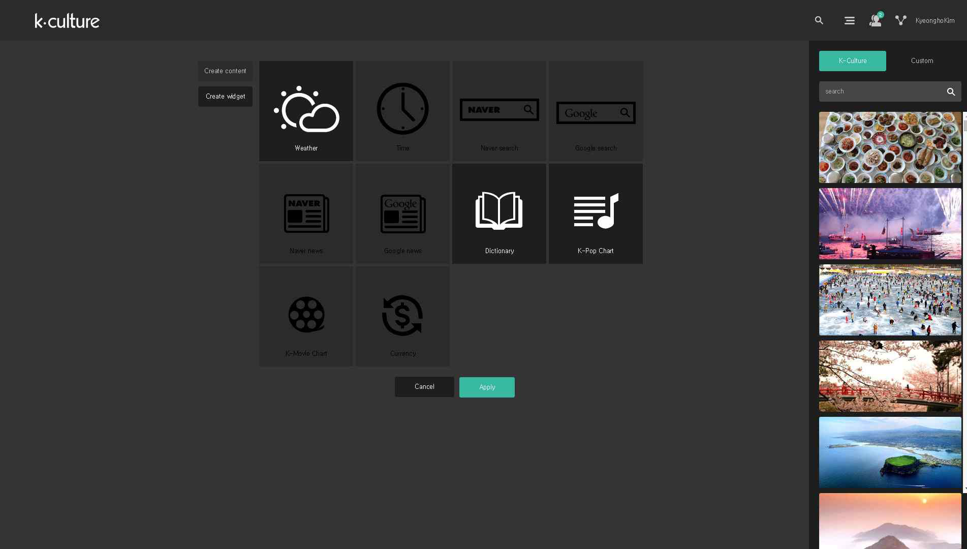Select the Dictionary book widget

(499, 213)
